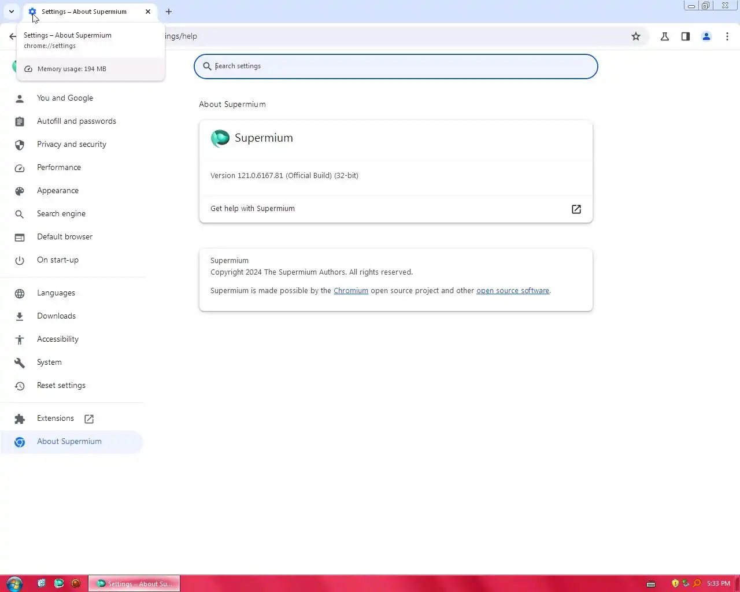Open the three-dot browser menu
The image size is (740, 592).
[727, 36]
